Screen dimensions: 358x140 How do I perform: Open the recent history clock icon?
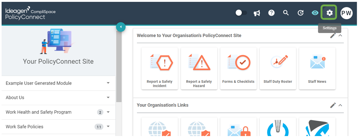(x=300, y=13)
